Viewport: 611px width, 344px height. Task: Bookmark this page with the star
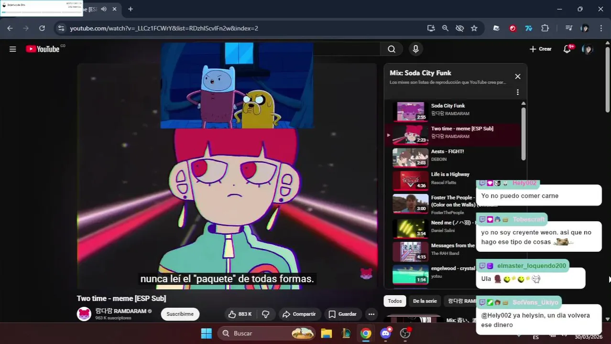pyautogui.click(x=474, y=28)
